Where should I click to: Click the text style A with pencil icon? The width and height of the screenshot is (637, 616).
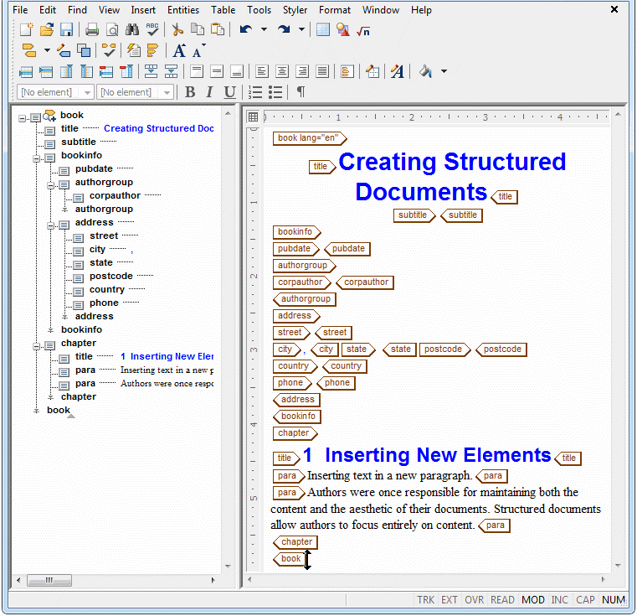[397, 71]
